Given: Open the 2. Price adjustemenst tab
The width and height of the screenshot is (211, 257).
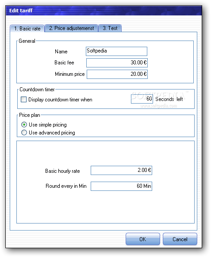Looking at the screenshot, I should pos(71,28).
